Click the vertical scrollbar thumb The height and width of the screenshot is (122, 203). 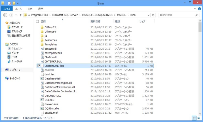pyautogui.click(x=200, y=27)
